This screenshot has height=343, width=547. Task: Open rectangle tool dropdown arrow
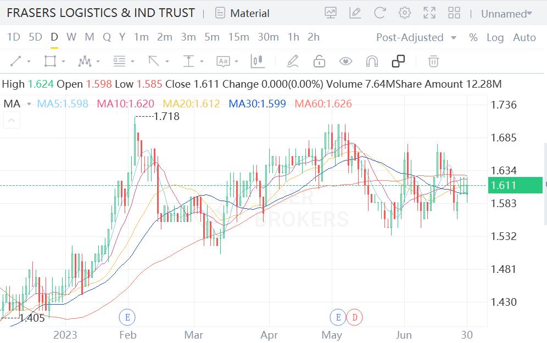[64, 61]
